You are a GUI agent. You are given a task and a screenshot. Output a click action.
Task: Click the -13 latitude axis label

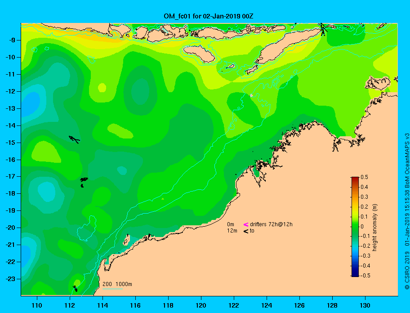[x=10, y=108]
